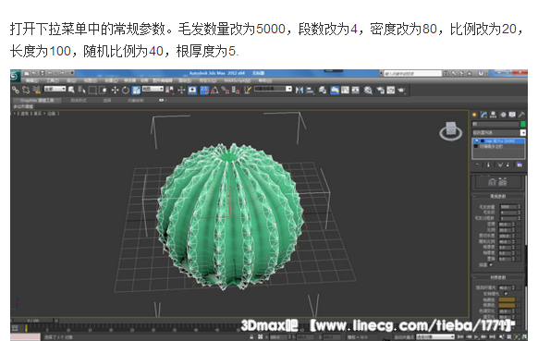Viewport: 538px width, 341px height.
Task: Click the green object color swatch
Action: click(x=523, y=124)
